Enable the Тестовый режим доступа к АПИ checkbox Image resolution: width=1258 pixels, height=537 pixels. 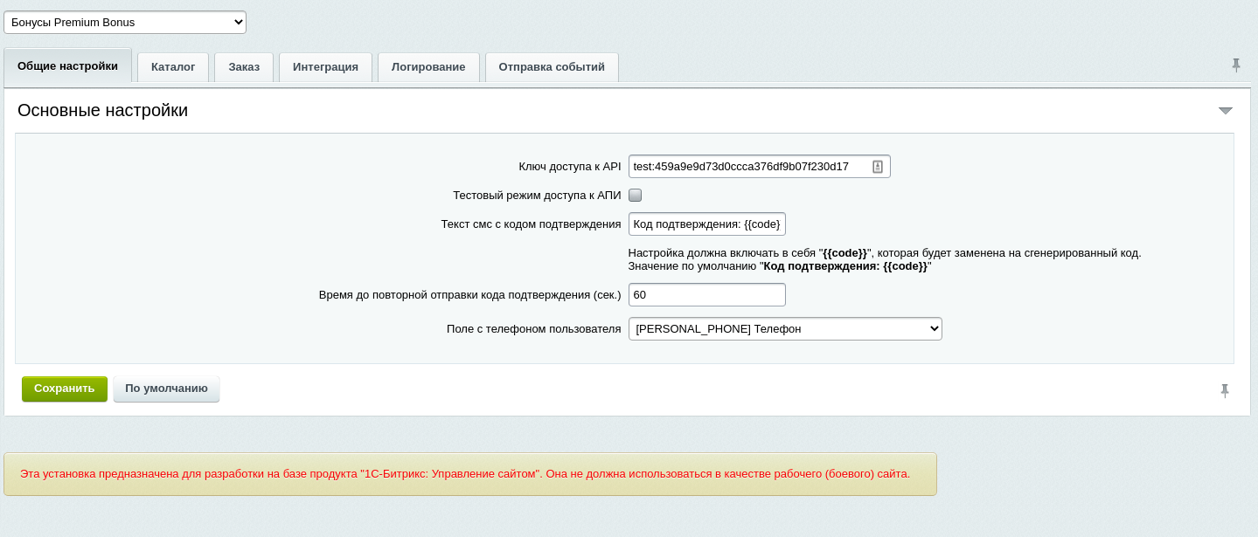(636, 196)
